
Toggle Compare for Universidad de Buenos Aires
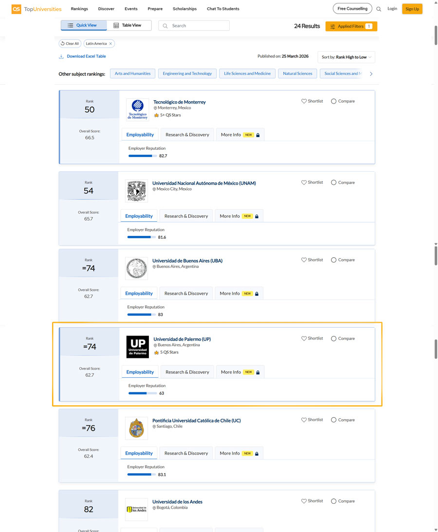[x=334, y=260]
